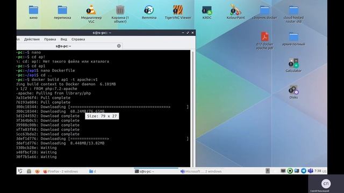
Task: Open the Вид menu in terminal
Action: (63, 39)
